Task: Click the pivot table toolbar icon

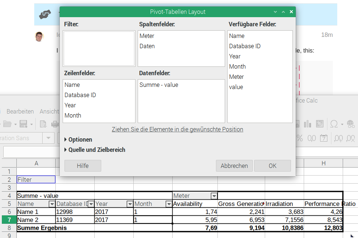Action: [x=320, y=124]
